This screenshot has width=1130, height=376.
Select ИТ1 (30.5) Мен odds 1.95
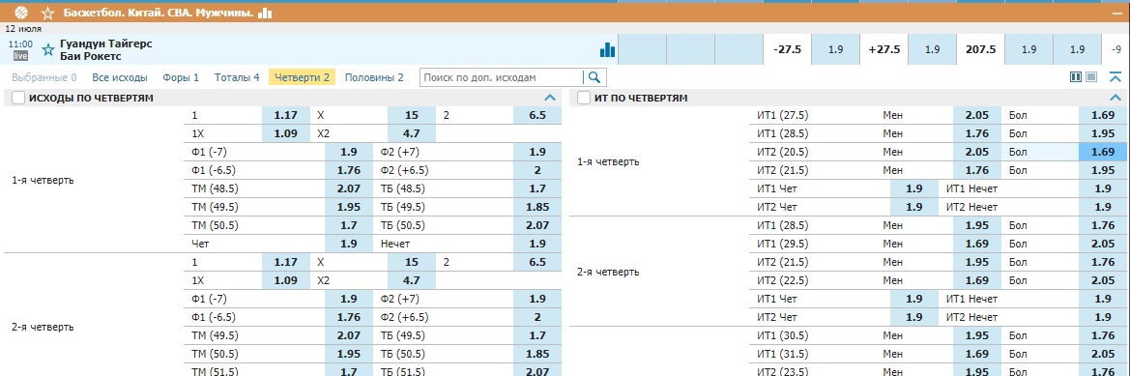click(x=977, y=335)
